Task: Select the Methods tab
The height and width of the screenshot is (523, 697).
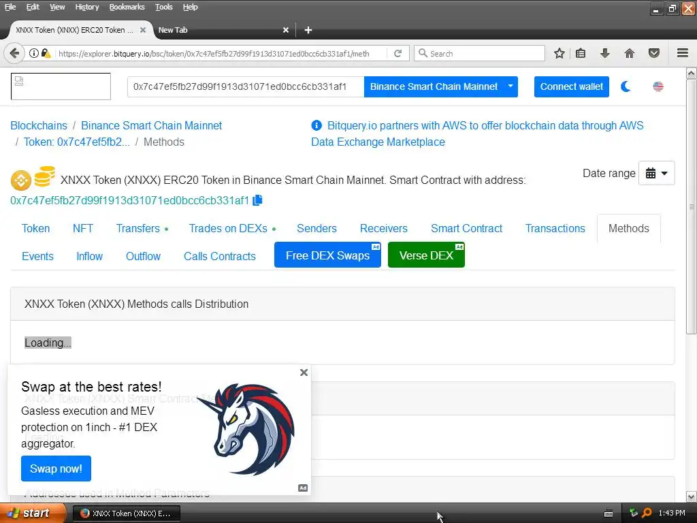Action: pyautogui.click(x=628, y=228)
